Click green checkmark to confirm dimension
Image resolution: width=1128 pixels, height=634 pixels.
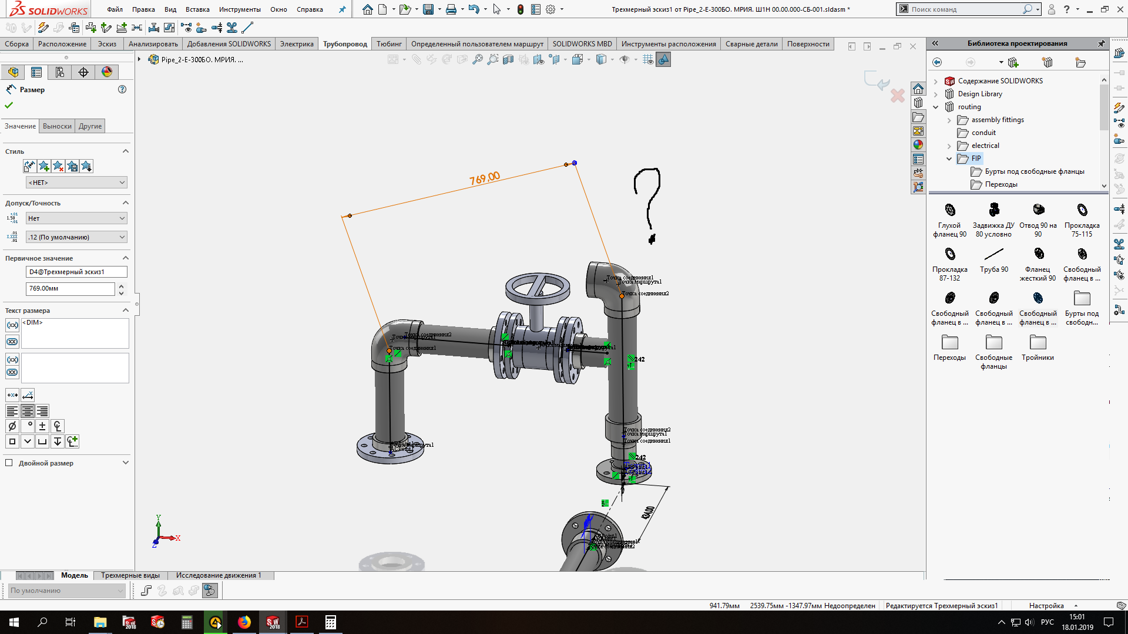coord(9,105)
